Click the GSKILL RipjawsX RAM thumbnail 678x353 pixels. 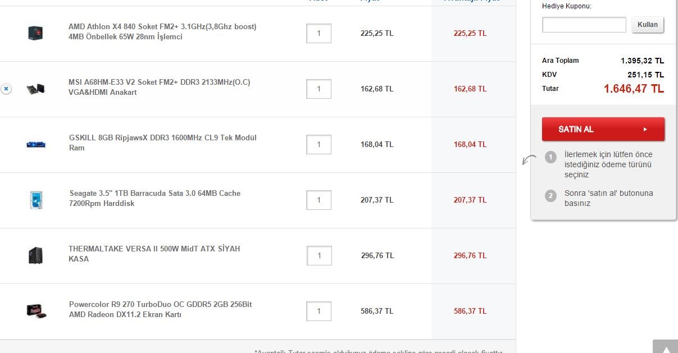point(36,144)
